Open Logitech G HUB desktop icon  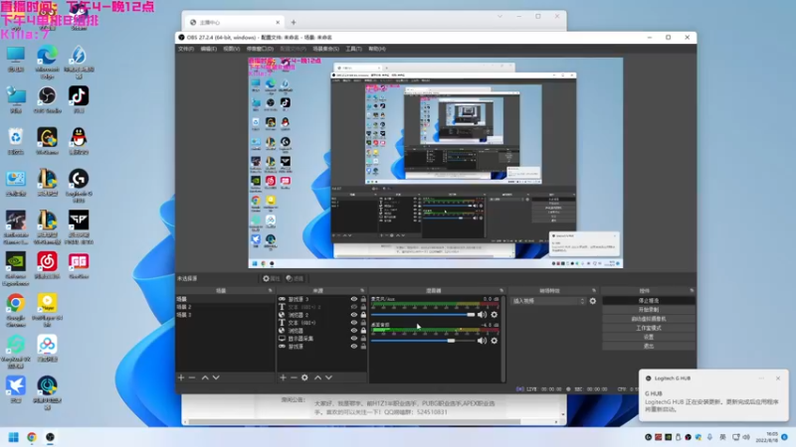point(79,185)
